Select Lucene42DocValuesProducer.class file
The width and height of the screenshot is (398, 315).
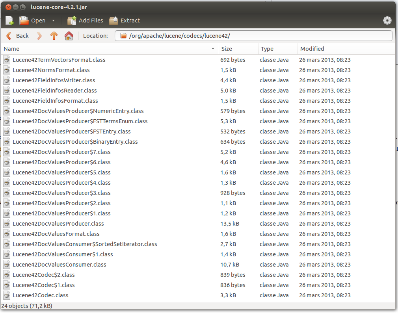198,224
